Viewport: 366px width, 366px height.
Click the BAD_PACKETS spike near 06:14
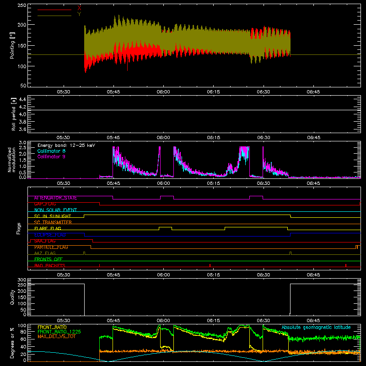tap(210, 265)
